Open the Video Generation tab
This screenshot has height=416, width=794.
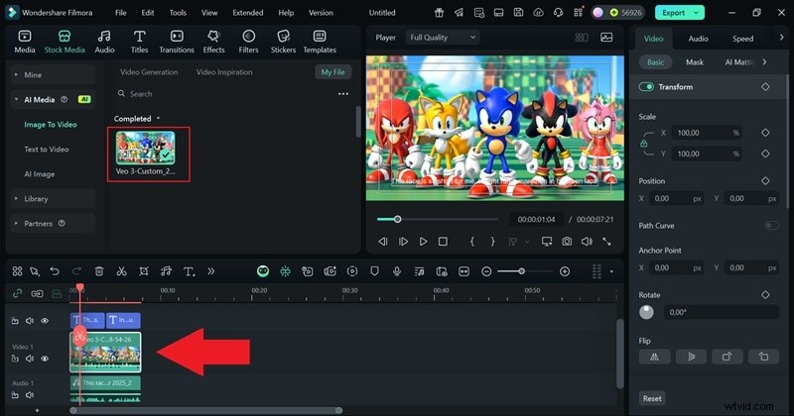[x=149, y=72]
